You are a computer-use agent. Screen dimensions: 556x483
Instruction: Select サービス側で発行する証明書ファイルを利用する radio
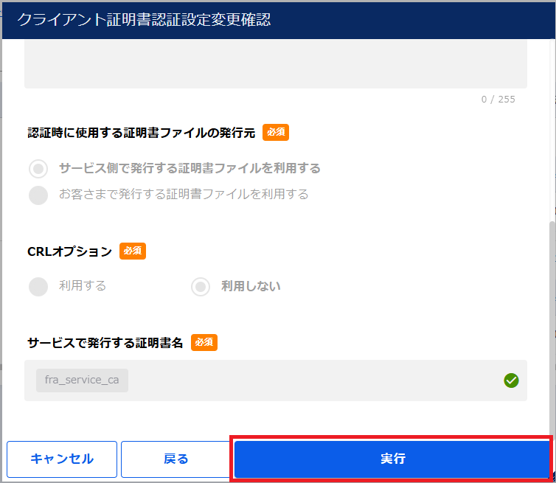click(38, 168)
